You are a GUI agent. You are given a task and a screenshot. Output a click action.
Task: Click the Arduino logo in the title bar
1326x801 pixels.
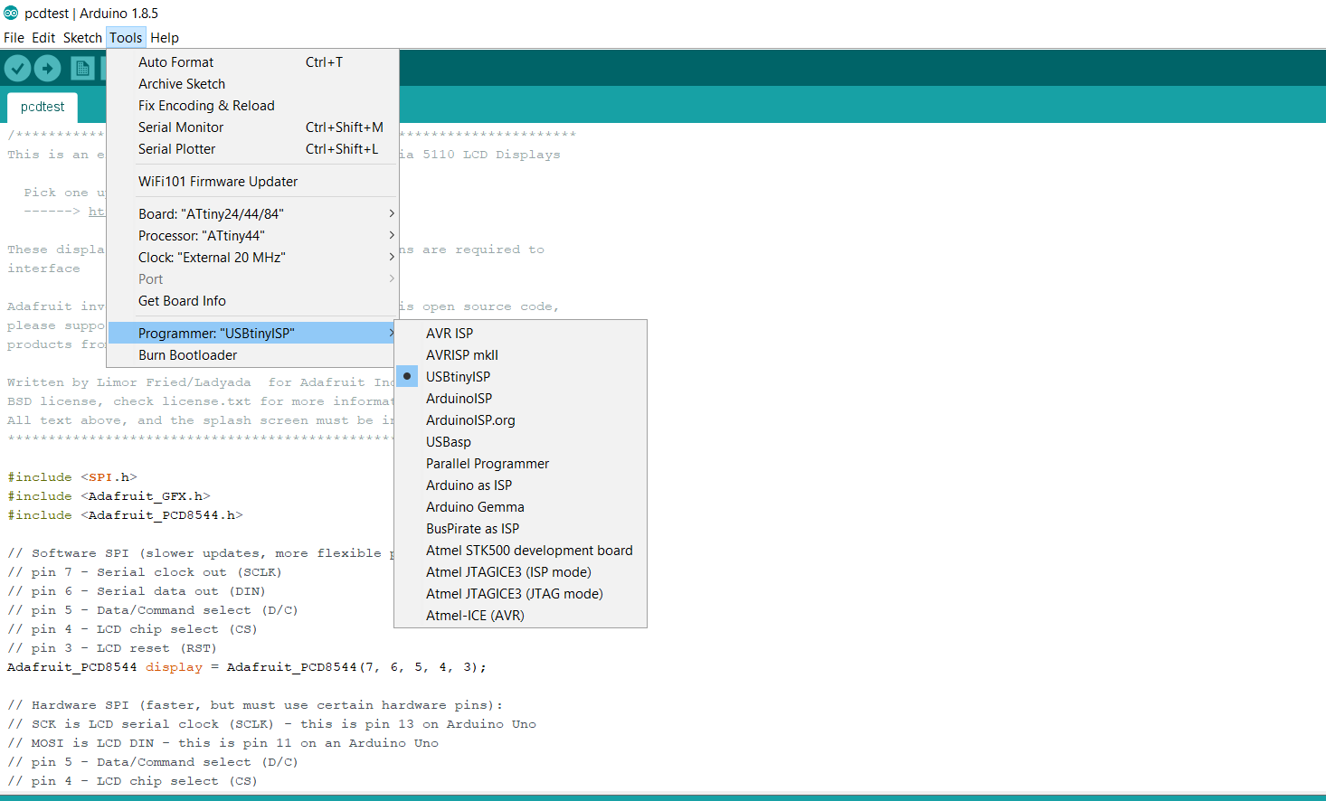11,13
